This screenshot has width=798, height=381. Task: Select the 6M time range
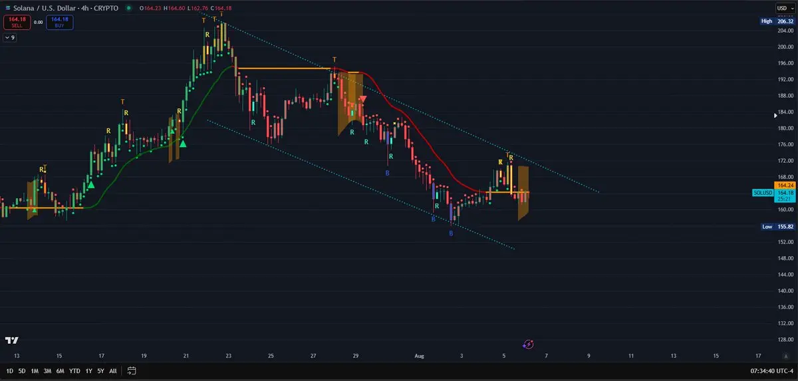click(x=60, y=370)
